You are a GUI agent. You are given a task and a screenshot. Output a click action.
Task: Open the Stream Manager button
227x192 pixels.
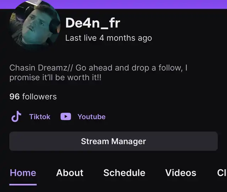[x=113, y=141]
